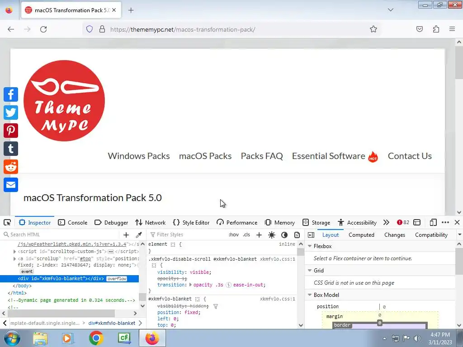Image resolution: width=463 pixels, height=347 pixels.
Task: Collapse the Grid section
Action: (310, 270)
